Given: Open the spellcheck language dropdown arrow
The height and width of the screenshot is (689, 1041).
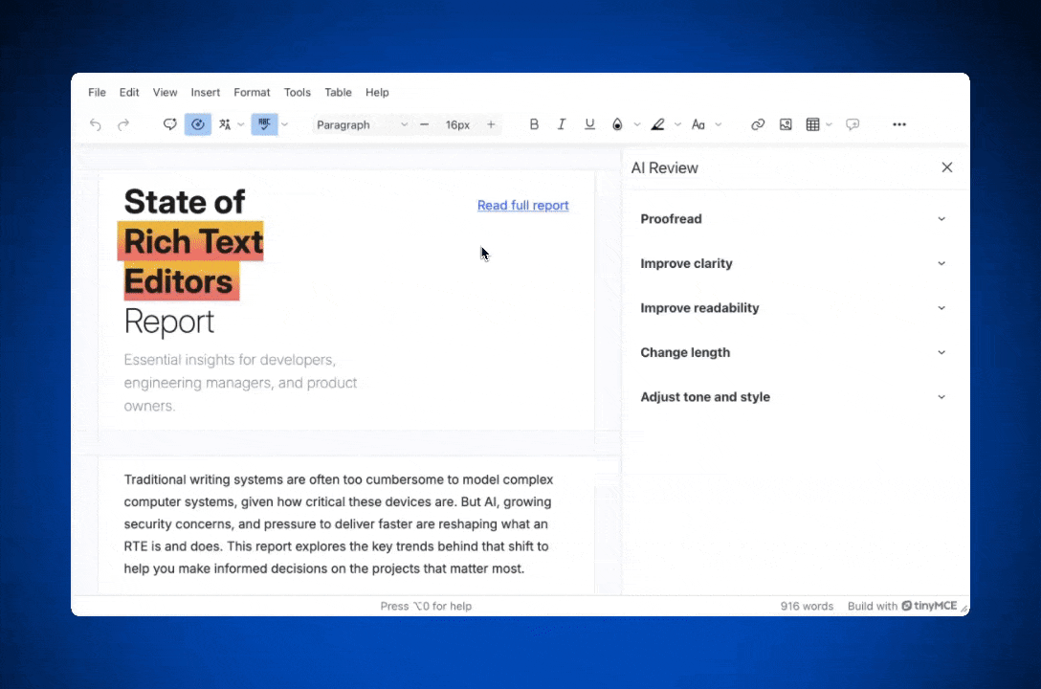Looking at the screenshot, I should point(285,124).
